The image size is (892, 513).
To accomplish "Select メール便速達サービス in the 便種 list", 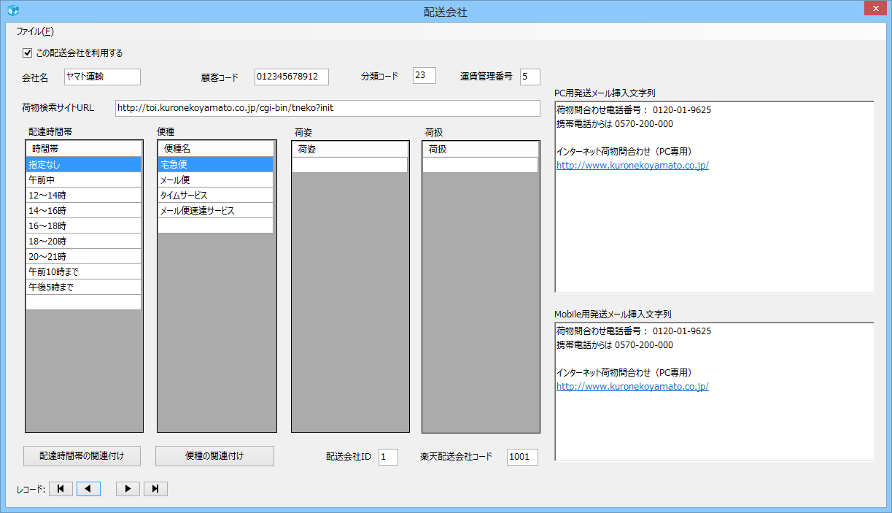I will click(x=215, y=211).
